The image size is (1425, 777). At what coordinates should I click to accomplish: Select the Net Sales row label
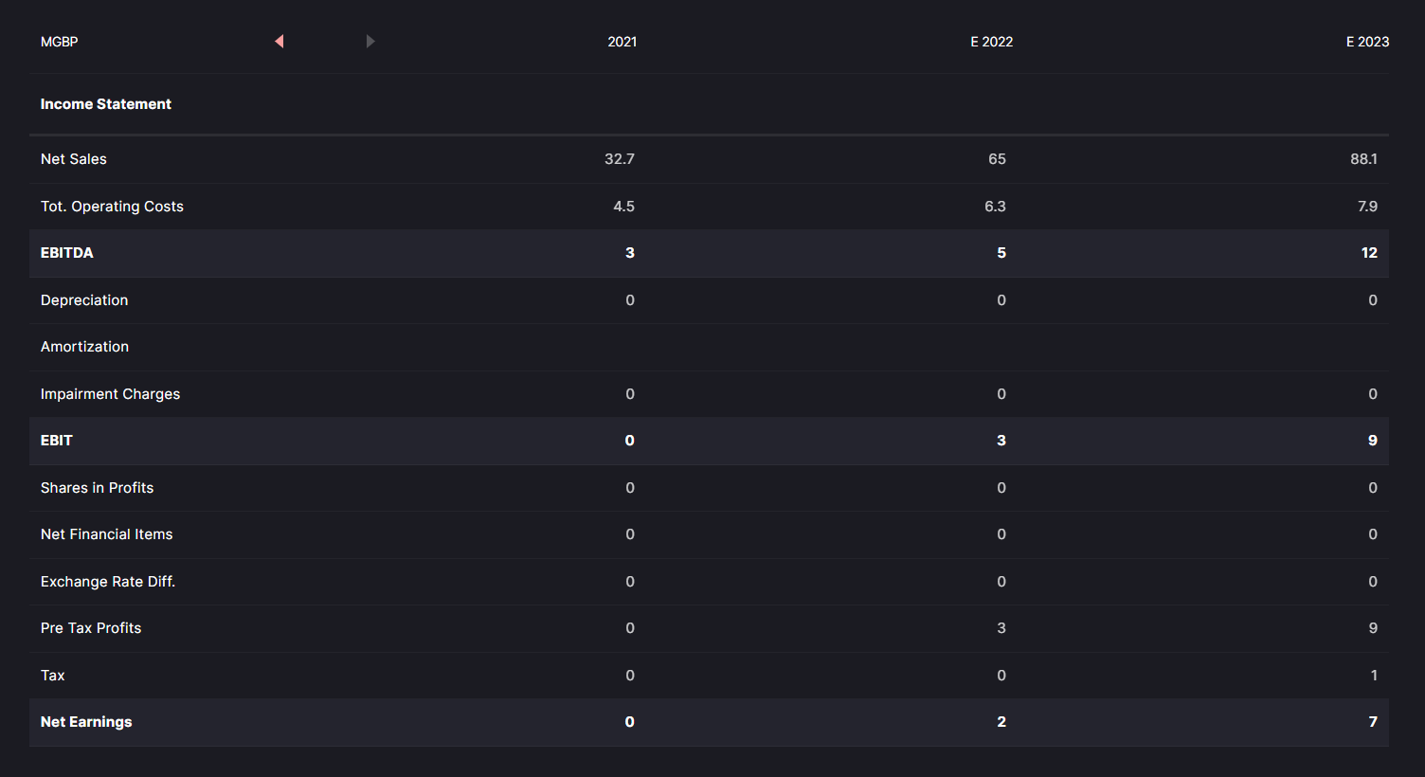74,159
